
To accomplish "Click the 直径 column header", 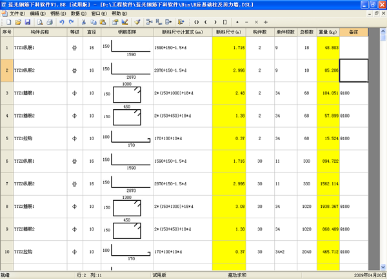I will point(92,32).
